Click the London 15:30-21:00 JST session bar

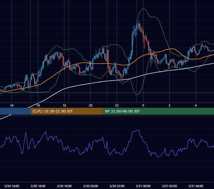coord(67,111)
